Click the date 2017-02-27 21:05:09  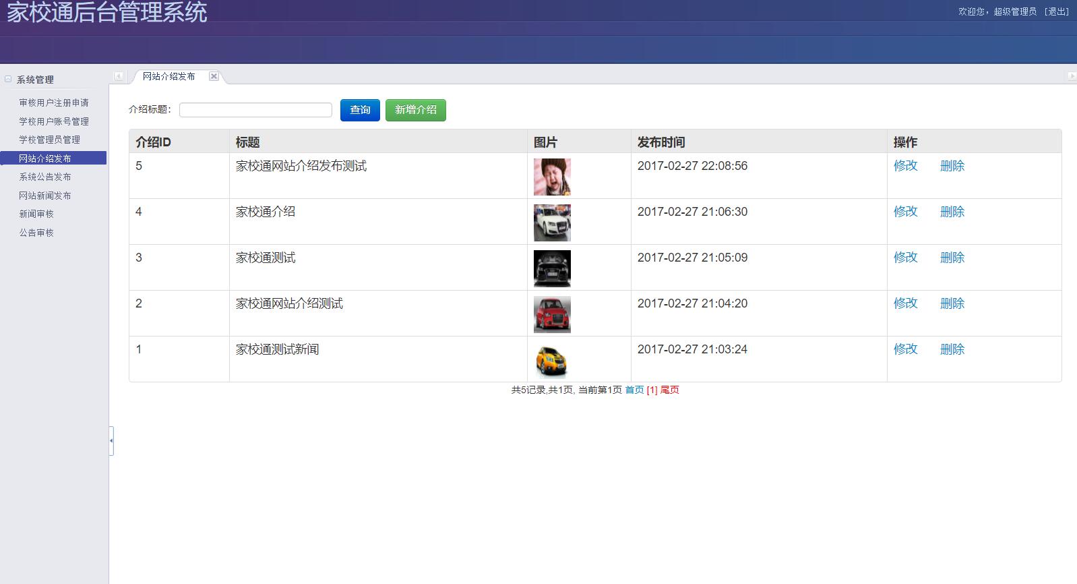click(x=692, y=258)
